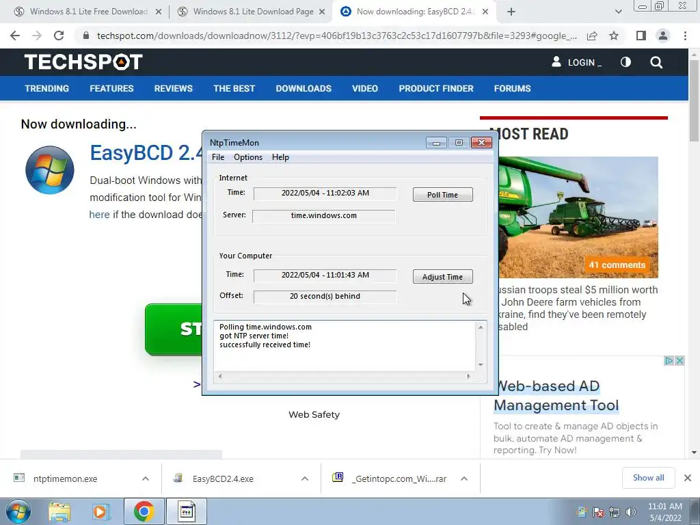Click log scroll down arrow in NtpTimeMon
Screen dimensions: 700x525
pos(481,364)
